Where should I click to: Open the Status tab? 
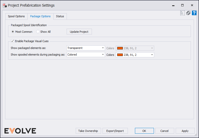coord(60,16)
